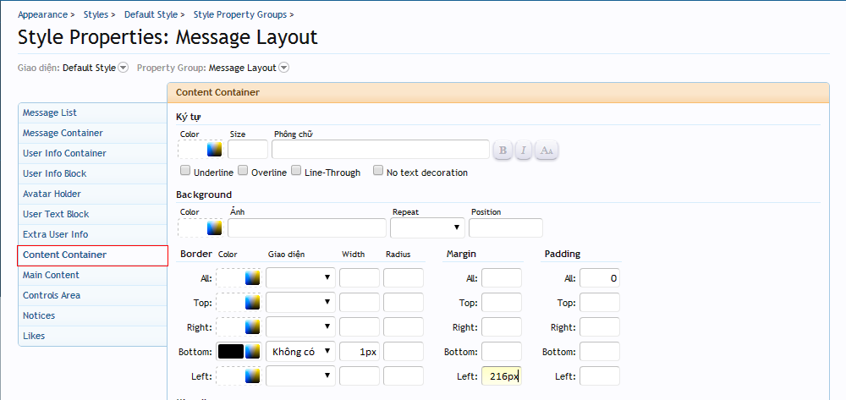Check the No text decoration option
Screen dimensions: 846x400
click(x=378, y=171)
